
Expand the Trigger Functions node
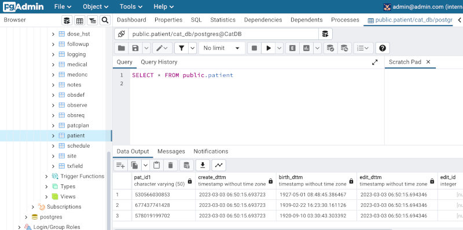(46, 177)
